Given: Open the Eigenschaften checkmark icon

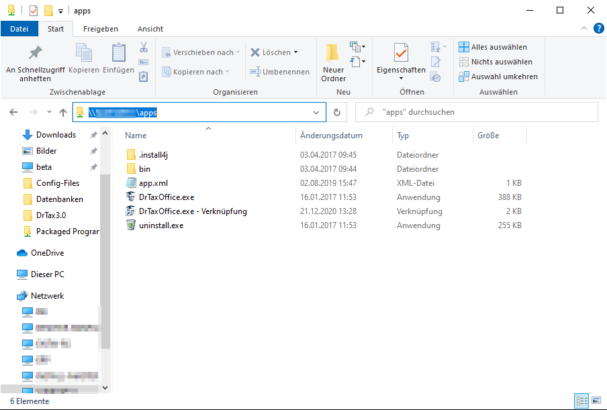Looking at the screenshot, I should pyautogui.click(x=401, y=52).
